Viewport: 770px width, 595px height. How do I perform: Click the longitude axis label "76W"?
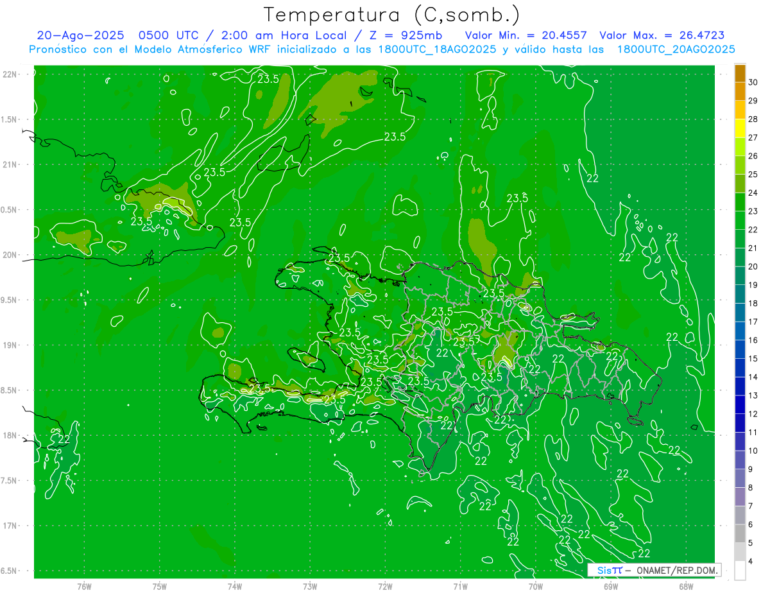click(84, 586)
